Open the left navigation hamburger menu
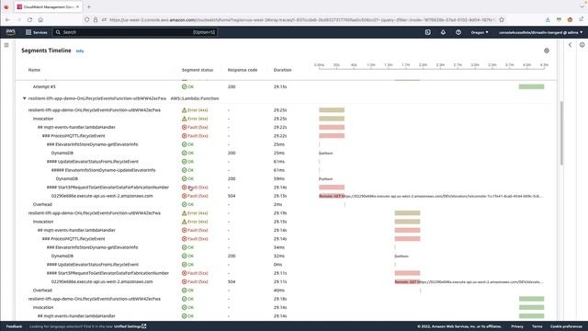 tap(6, 45)
